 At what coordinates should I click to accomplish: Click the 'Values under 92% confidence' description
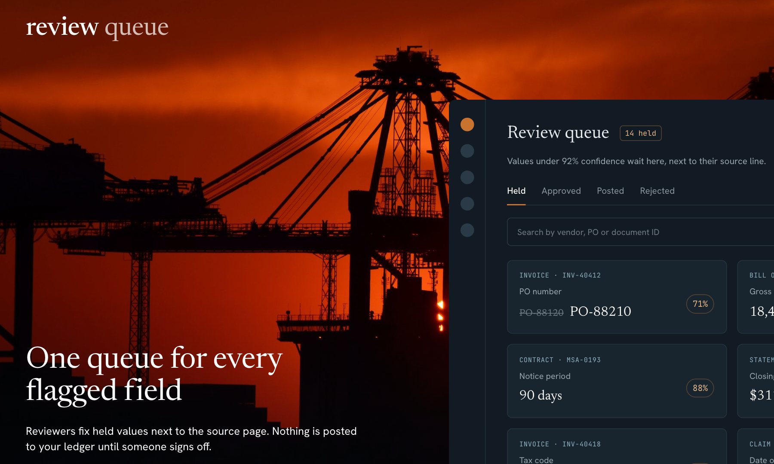pos(636,161)
